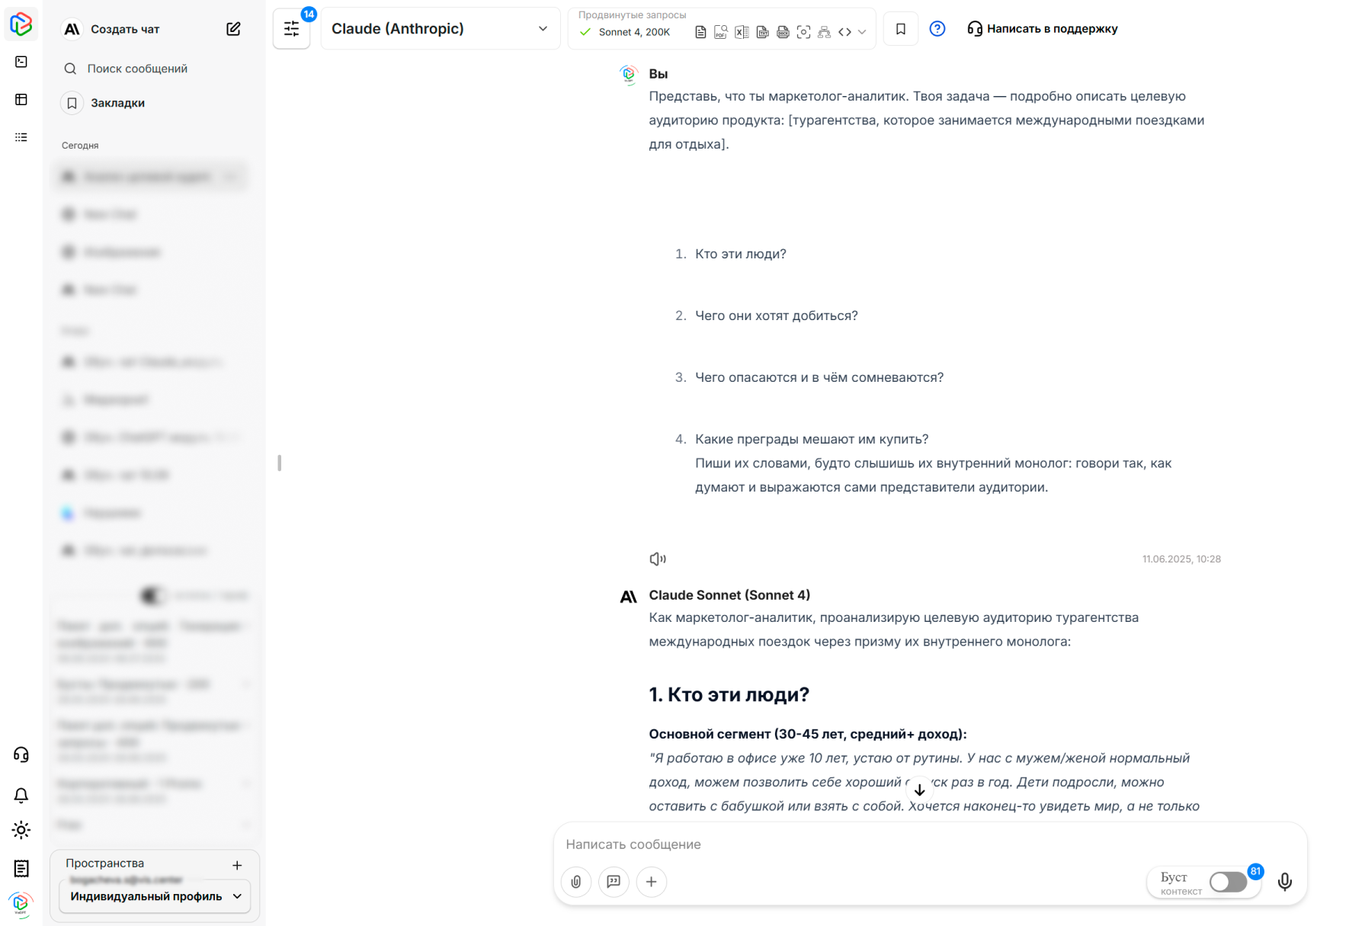Click the Sonnet 4, 200K model label
This screenshot has height=926, width=1349.
(x=634, y=32)
